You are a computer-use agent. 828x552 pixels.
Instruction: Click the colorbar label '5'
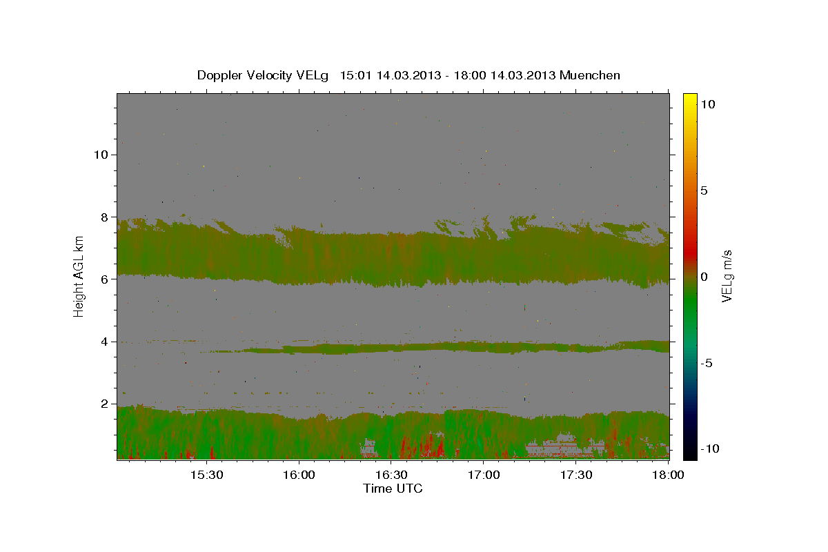click(x=704, y=190)
